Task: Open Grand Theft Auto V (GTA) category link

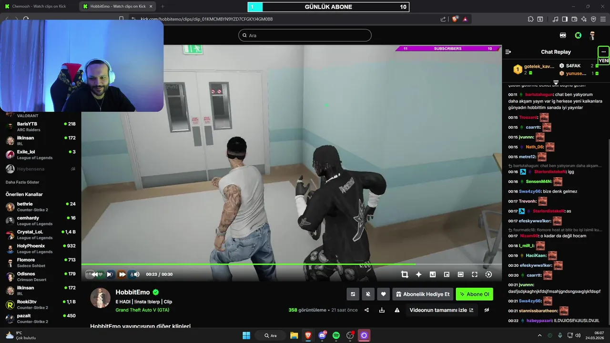Action: pyautogui.click(x=142, y=310)
